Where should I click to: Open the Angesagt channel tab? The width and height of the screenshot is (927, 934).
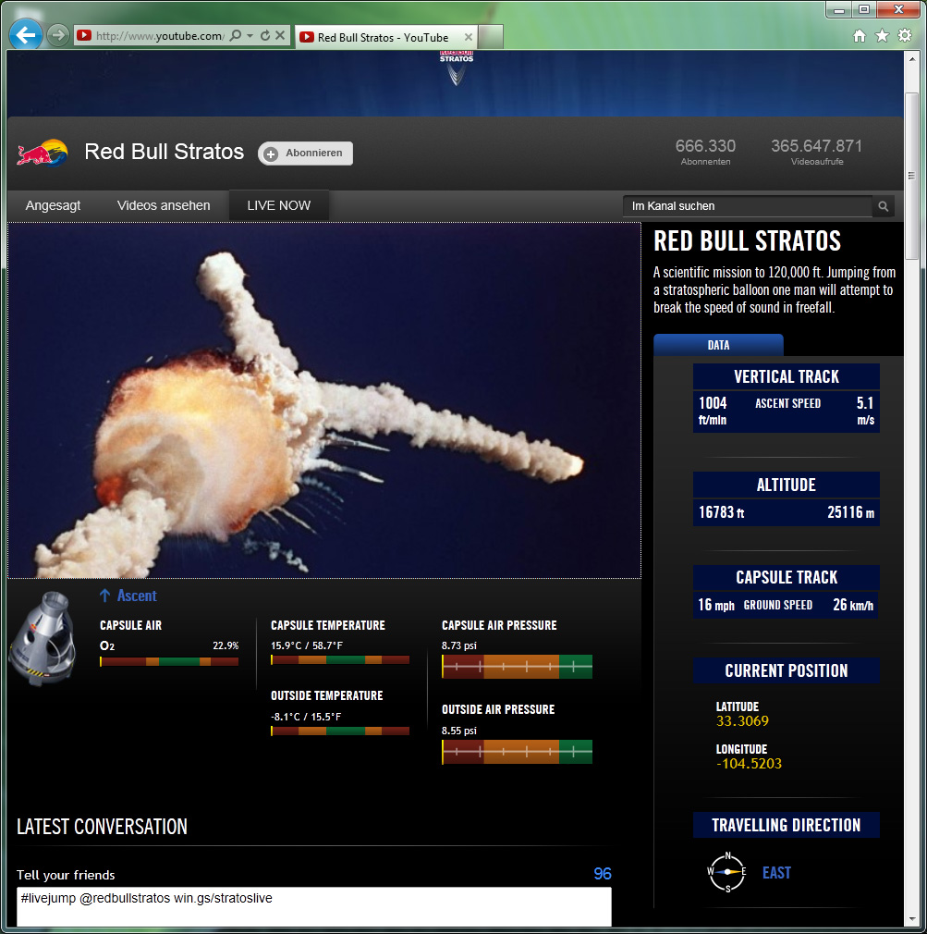tap(53, 205)
